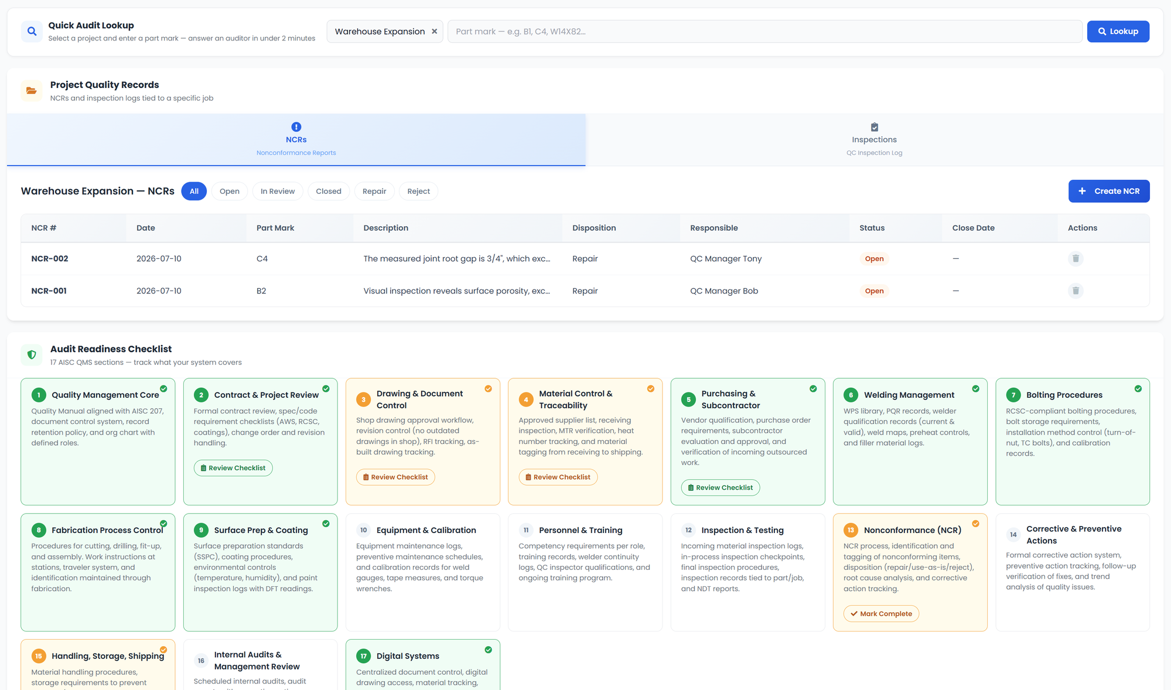Click the Quick Audit Lookup magnifier icon
The height and width of the screenshot is (690, 1171).
tap(32, 32)
